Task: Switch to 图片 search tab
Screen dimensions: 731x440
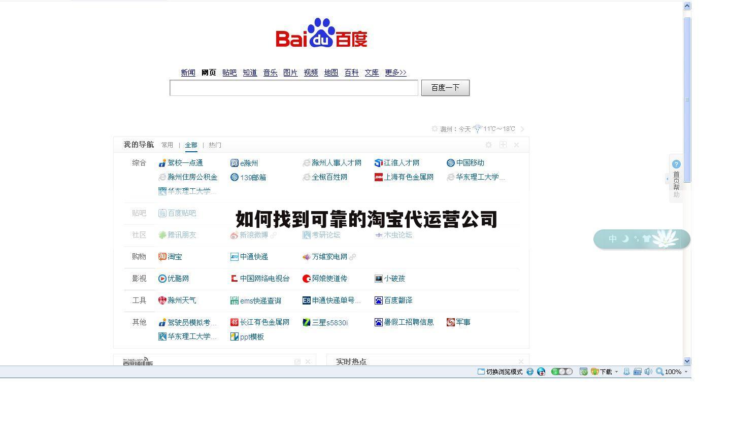Action: [290, 73]
